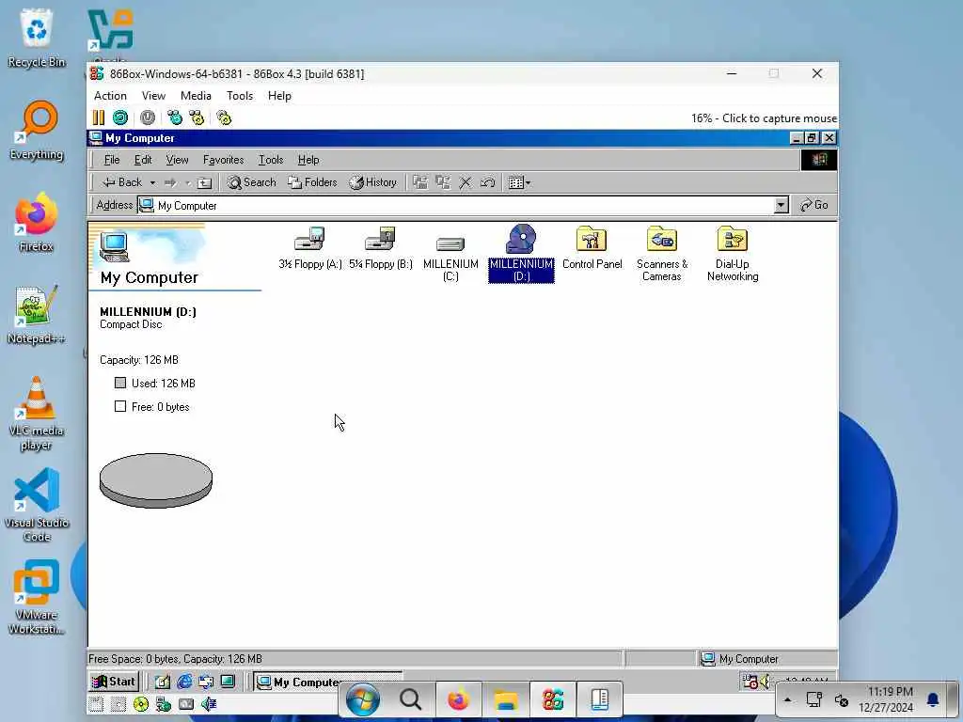
Task: Open My Computer File menu
Action: click(x=112, y=160)
